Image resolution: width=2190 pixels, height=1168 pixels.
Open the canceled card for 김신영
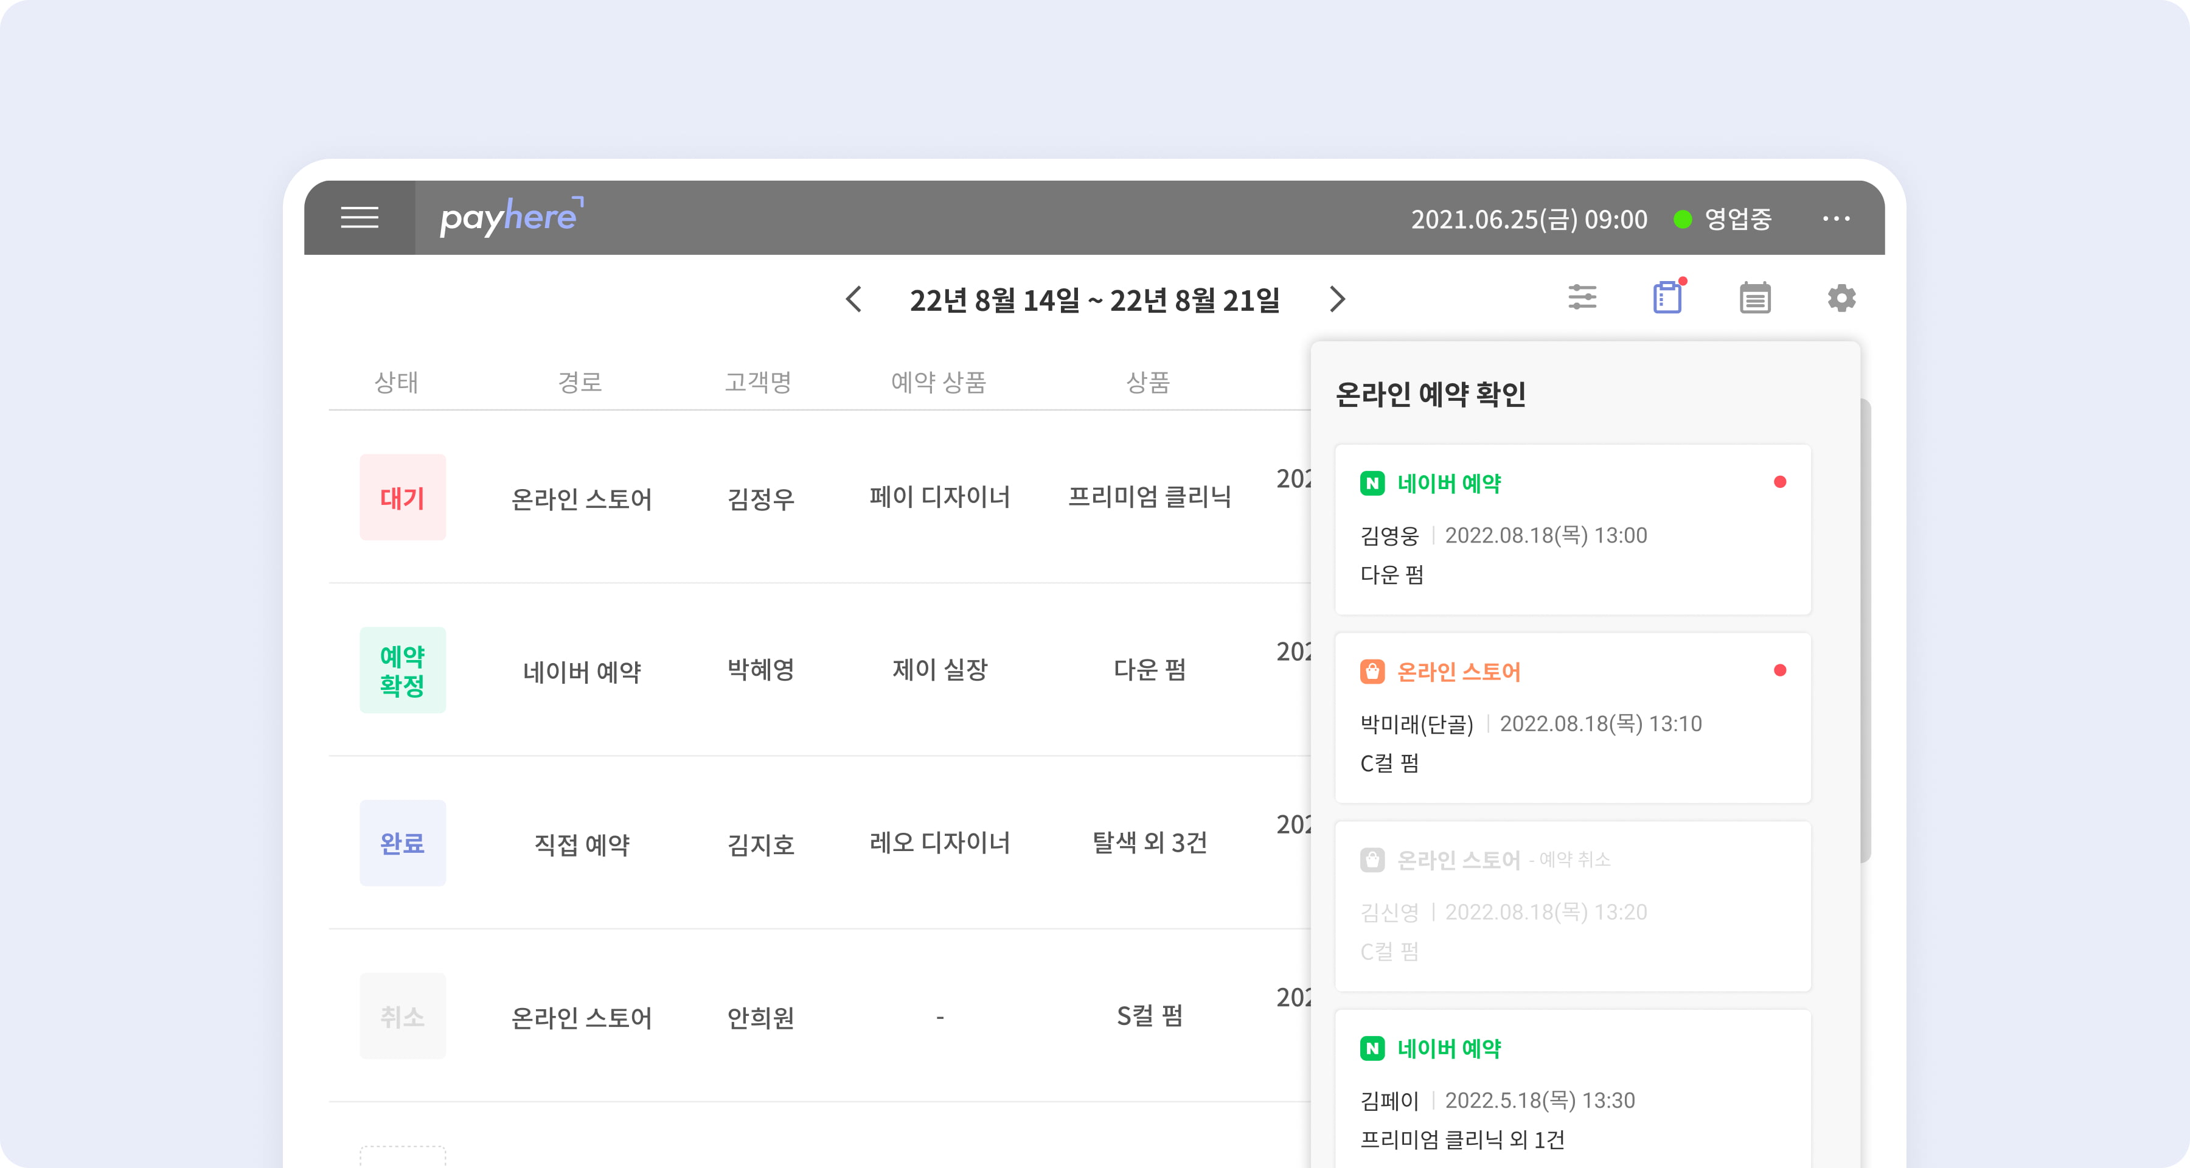click(1573, 906)
